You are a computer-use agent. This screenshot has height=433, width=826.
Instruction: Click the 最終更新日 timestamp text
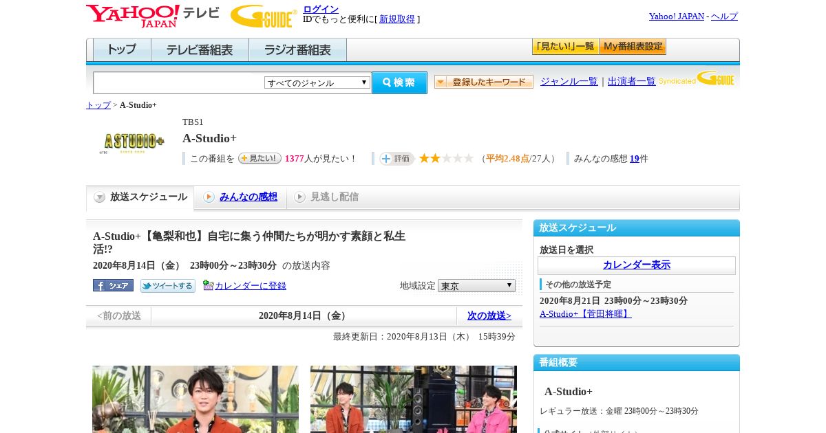(x=424, y=337)
